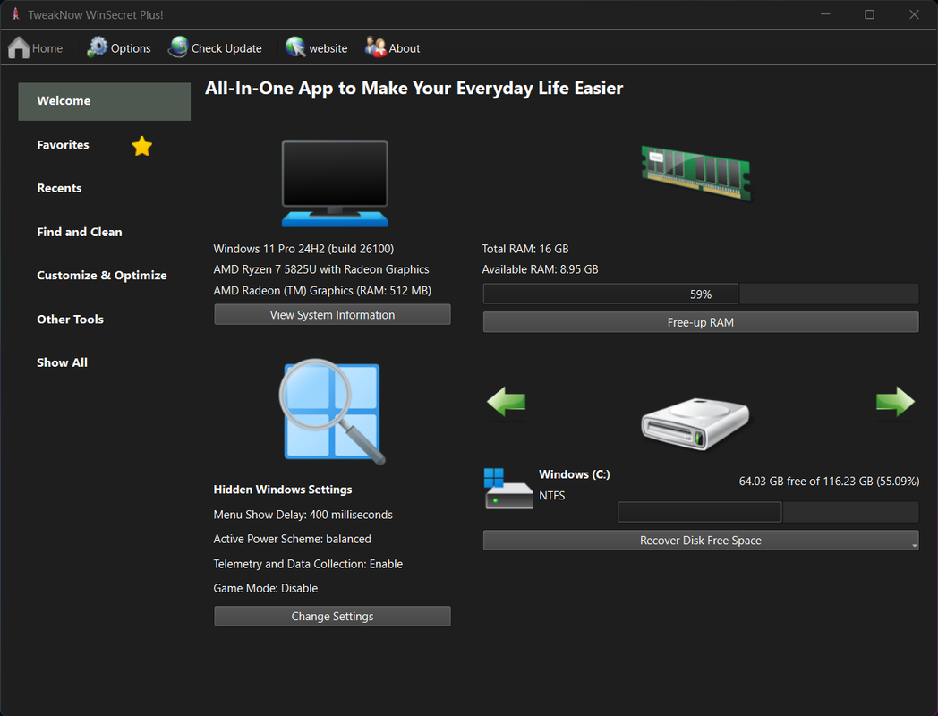Click the 'All-In-One App' headline
The height and width of the screenshot is (716, 938).
click(x=414, y=89)
